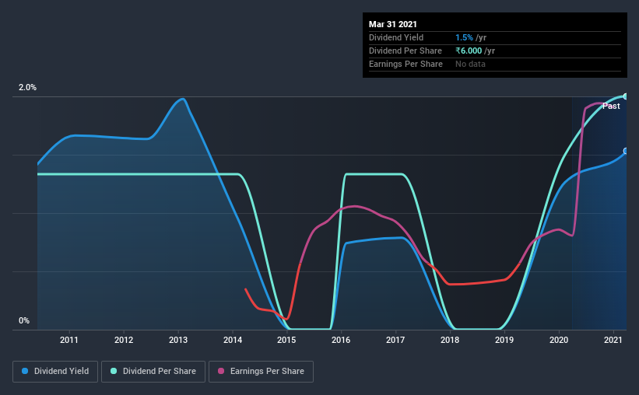Toggle the Dividend Yield legend button
This screenshot has width=639, height=395.
(55, 372)
